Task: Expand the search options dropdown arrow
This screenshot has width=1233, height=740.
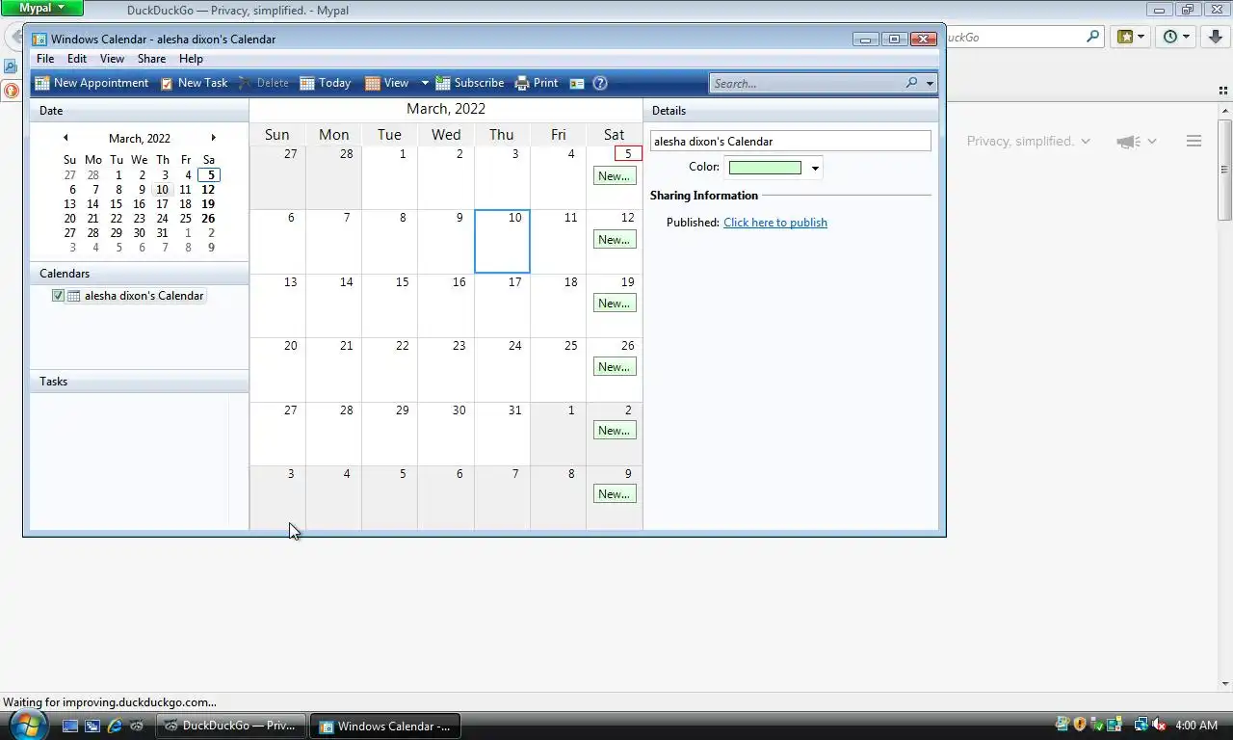Action: coord(930,84)
